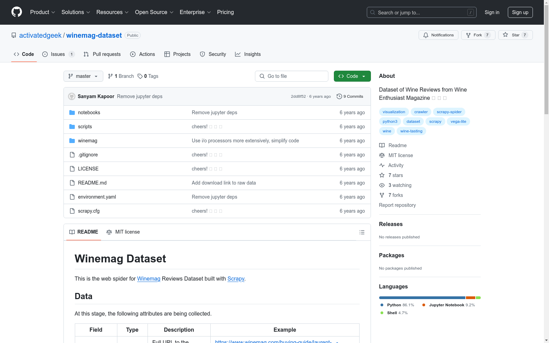
Task: Click the book icon next to Readme
Action: click(x=382, y=145)
